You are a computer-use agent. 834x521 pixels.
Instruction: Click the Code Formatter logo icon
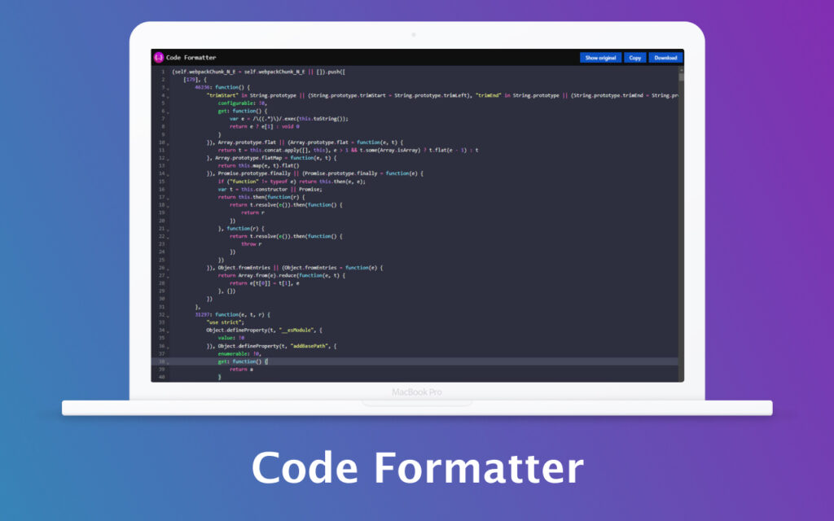coord(159,58)
